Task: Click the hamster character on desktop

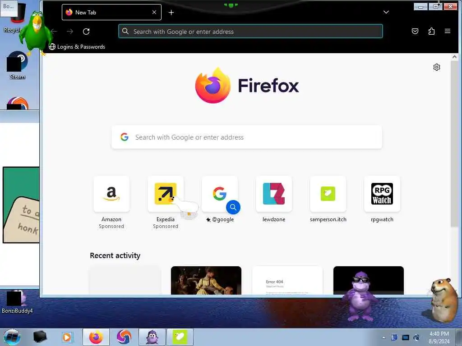Action: 444,300
